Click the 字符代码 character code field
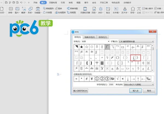The height and width of the screenshot is (114, 164). (111, 84)
